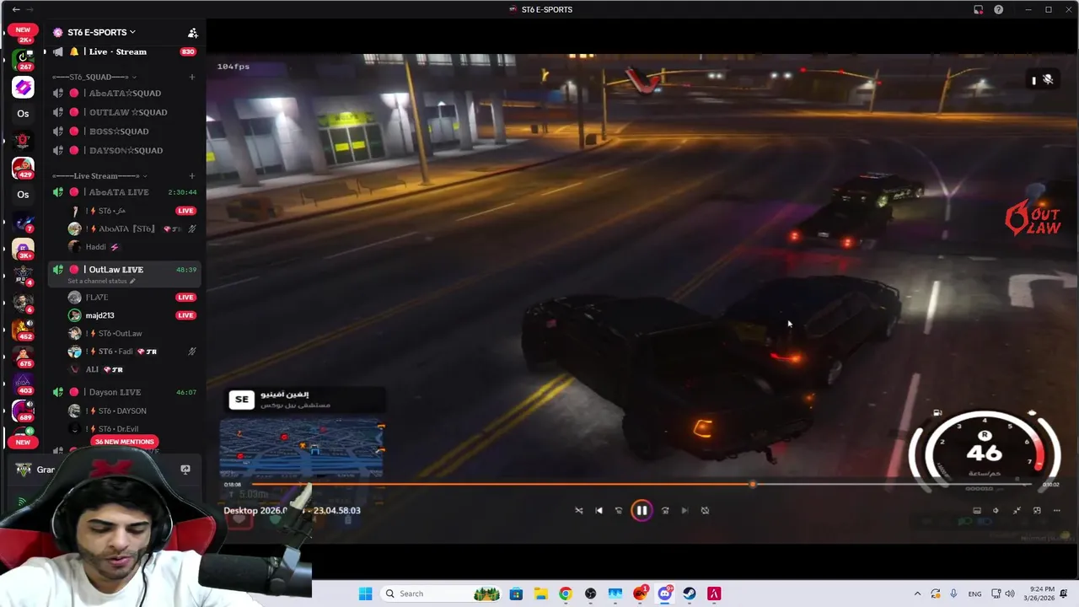Toggle shuffle in the video player

(x=578, y=510)
